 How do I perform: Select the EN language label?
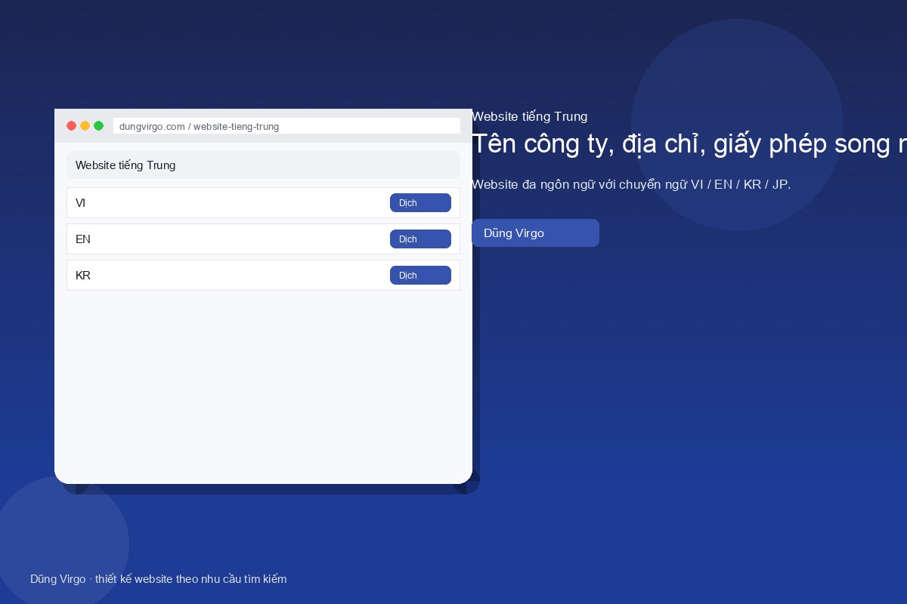83,239
